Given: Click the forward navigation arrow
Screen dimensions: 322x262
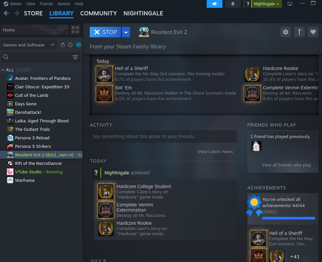Looking at the screenshot, I should click(x=17, y=13).
